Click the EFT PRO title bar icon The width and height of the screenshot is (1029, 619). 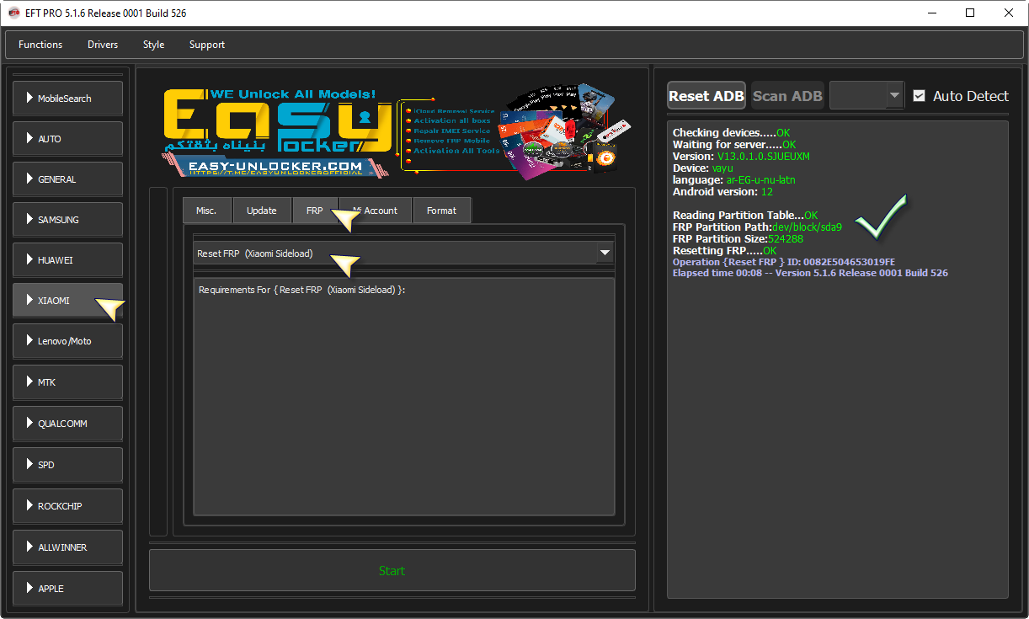13,13
